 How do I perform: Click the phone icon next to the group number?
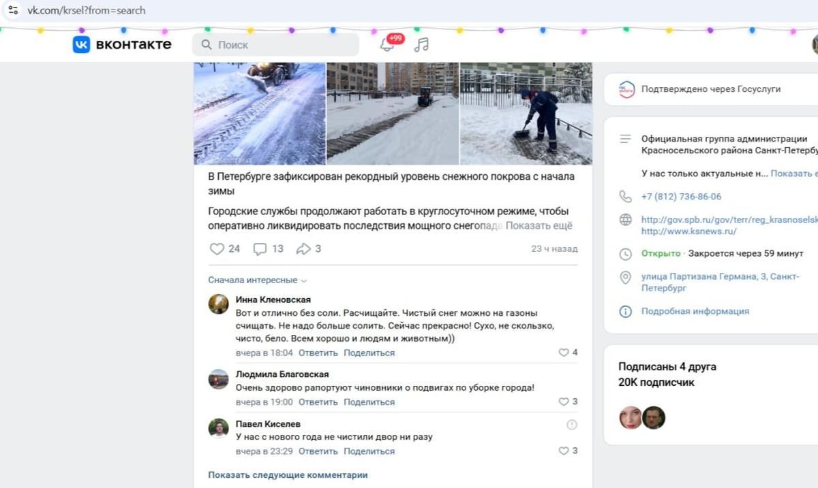click(x=625, y=196)
